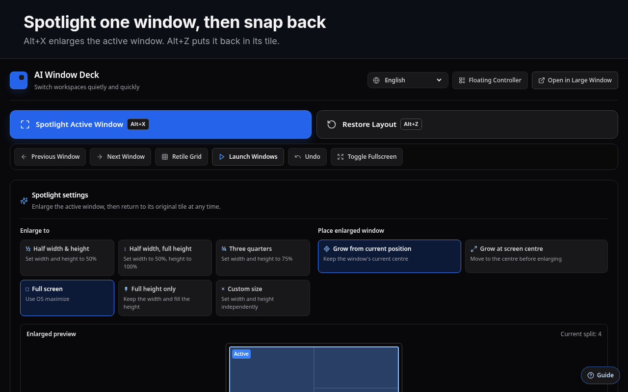
Task: Choose the Three quarters size option
Action: pyautogui.click(x=263, y=258)
